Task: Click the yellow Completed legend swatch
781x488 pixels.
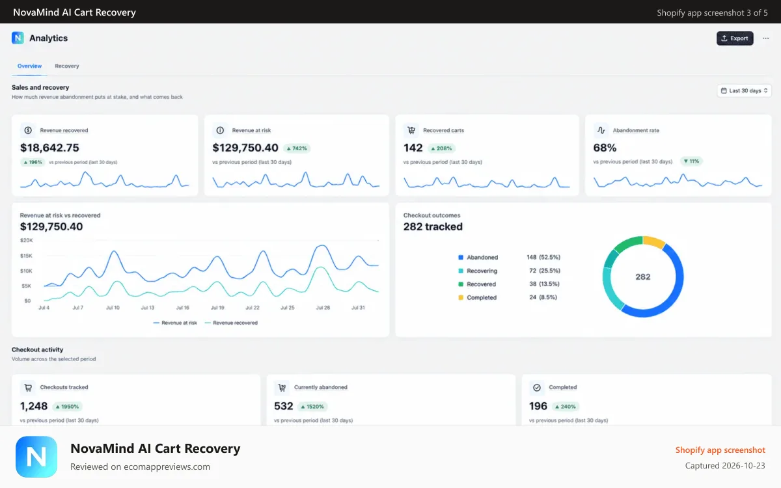Action: (461, 297)
